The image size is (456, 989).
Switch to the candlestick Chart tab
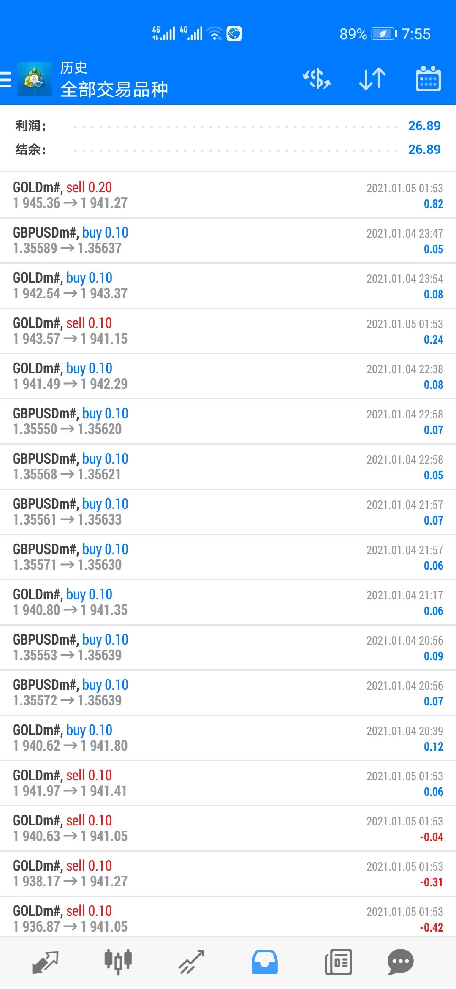click(118, 962)
